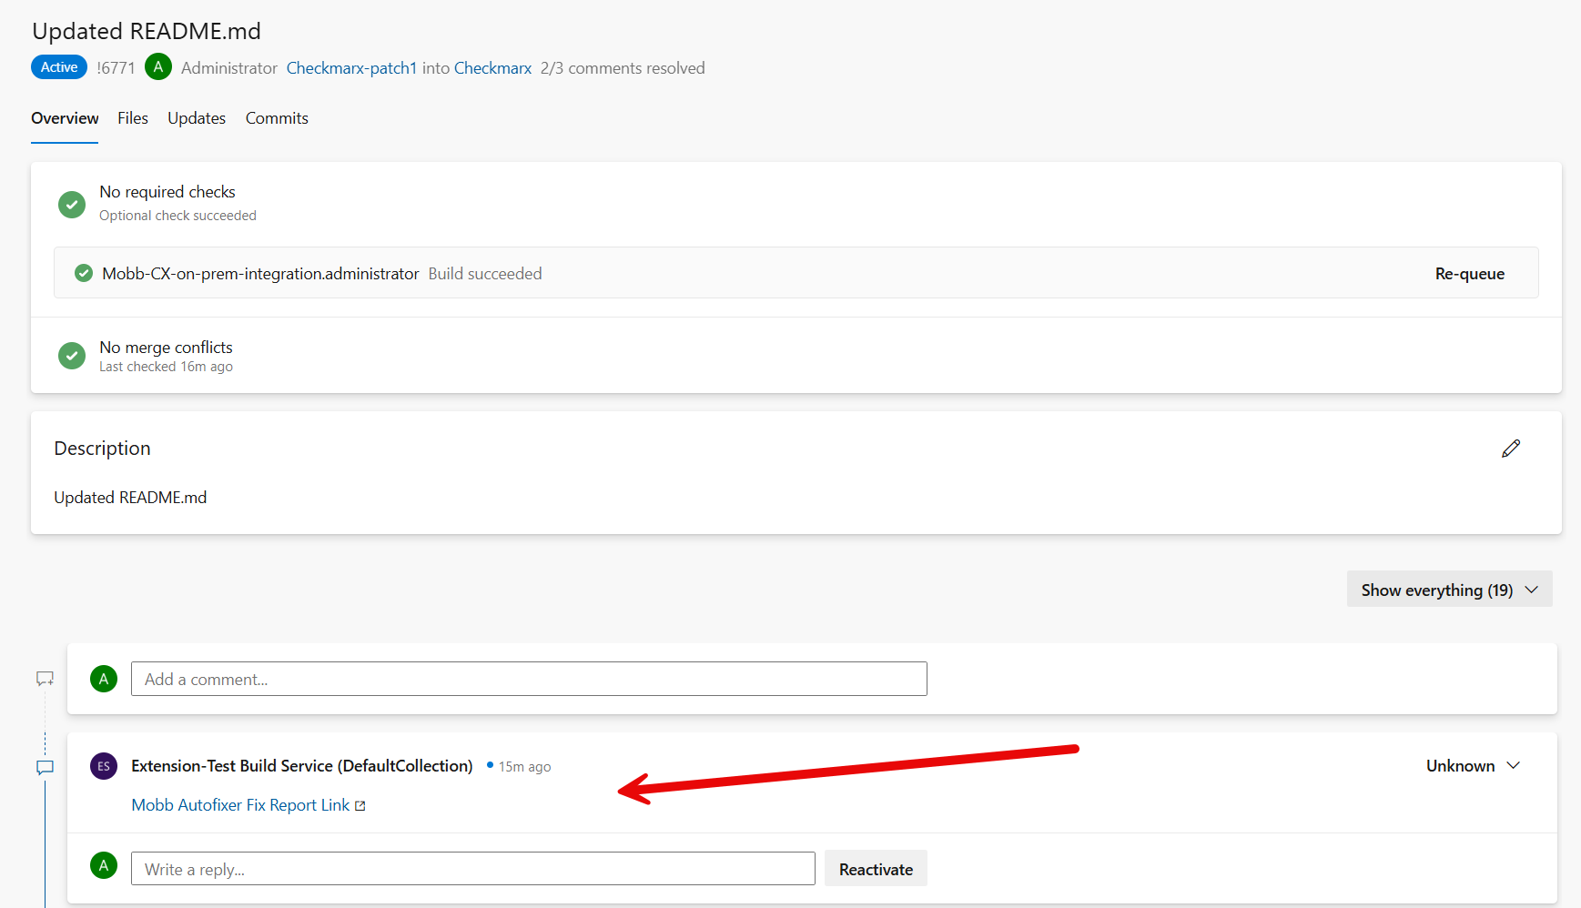Viewport: 1581px width, 908px height.
Task: Open the Unknown comment status dropdown
Action: click(x=1472, y=766)
